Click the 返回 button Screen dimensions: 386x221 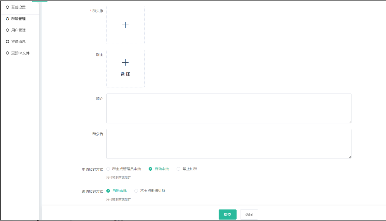249,215
